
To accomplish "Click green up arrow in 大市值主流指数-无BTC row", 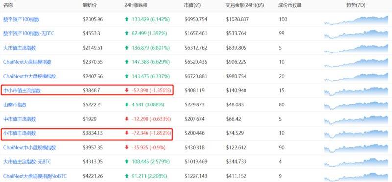I will [127, 162].
